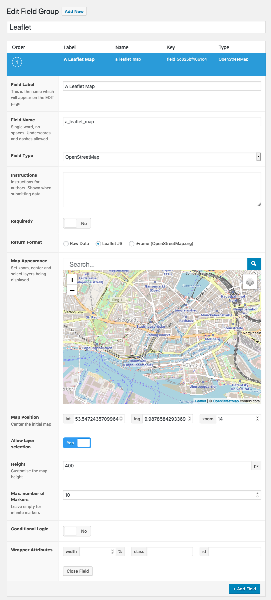Click the Label column header
Viewport: 271px width, 600px height.
click(x=70, y=47)
